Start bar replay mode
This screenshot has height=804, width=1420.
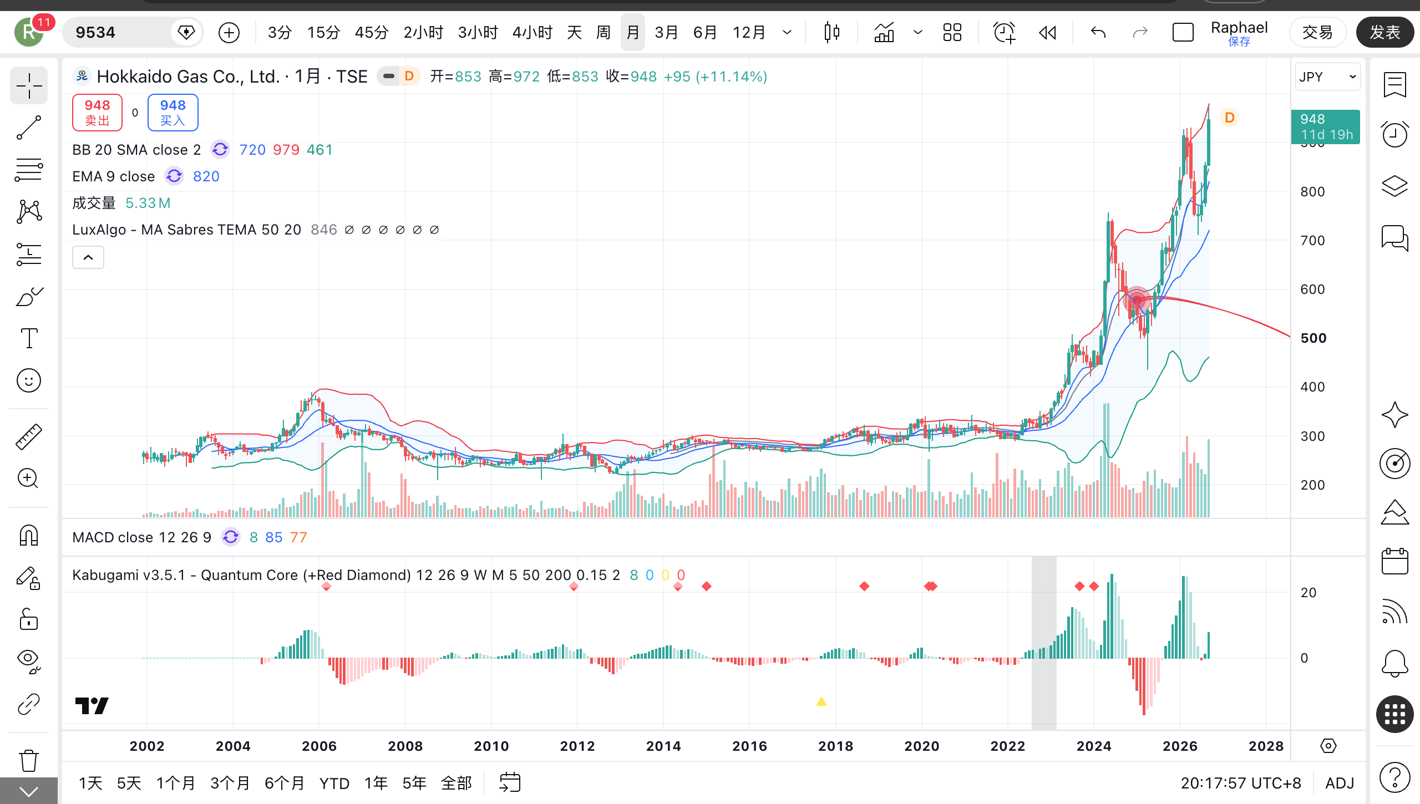[1047, 33]
